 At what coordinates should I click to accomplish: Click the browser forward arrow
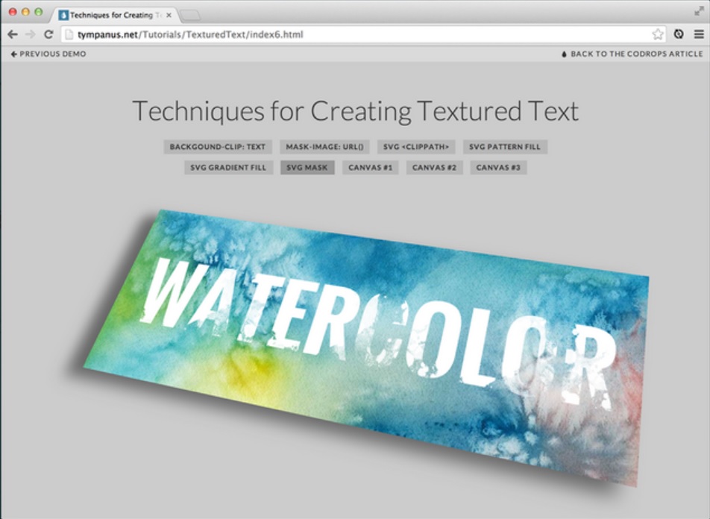coord(31,34)
